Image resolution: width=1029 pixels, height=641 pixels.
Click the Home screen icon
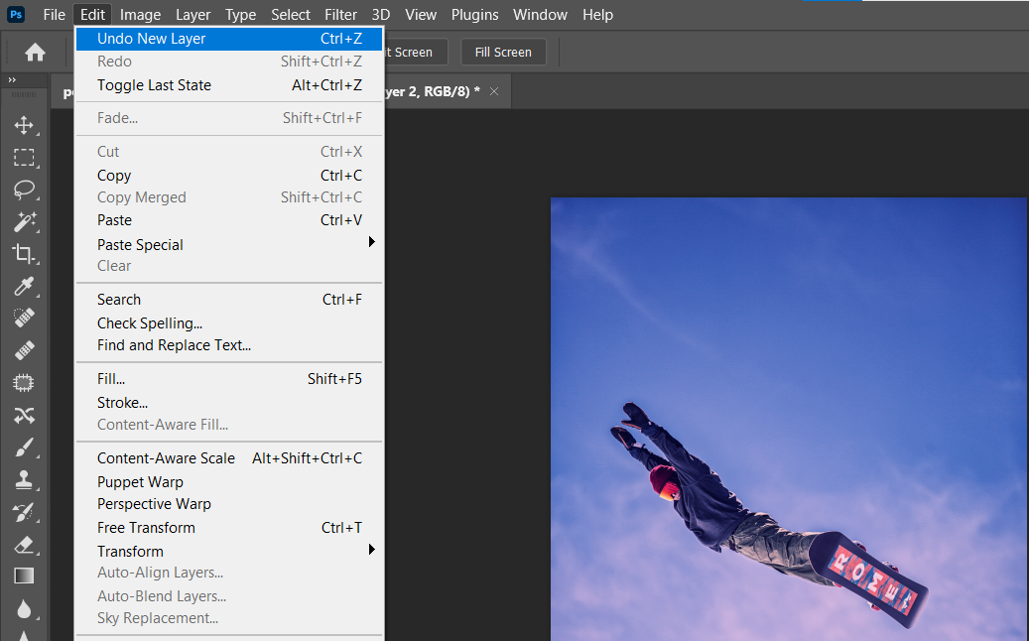(36, 52)
